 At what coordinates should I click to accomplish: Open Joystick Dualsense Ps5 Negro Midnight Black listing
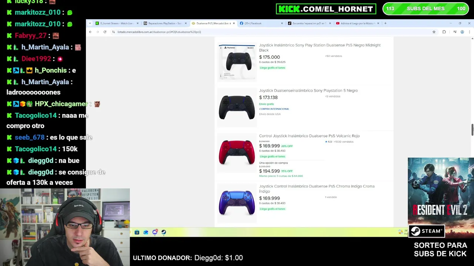point(320,48)
